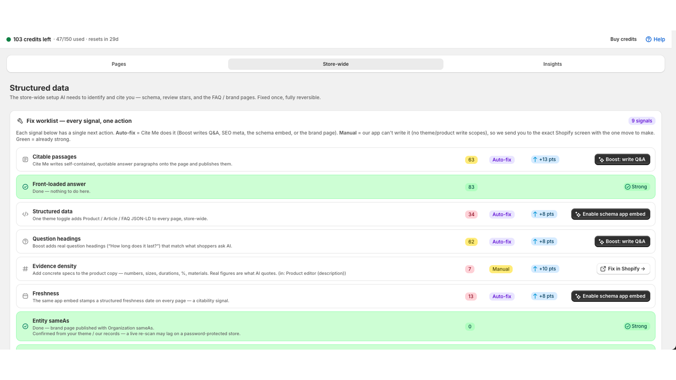The image size is (676, 380).
Task: Click score 62 on Question headings
Action: click(471, 242)
